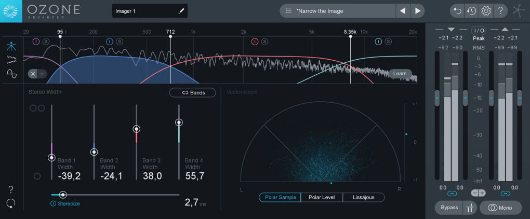
Task: Solo band 1 S button
Action: [46, 42]
